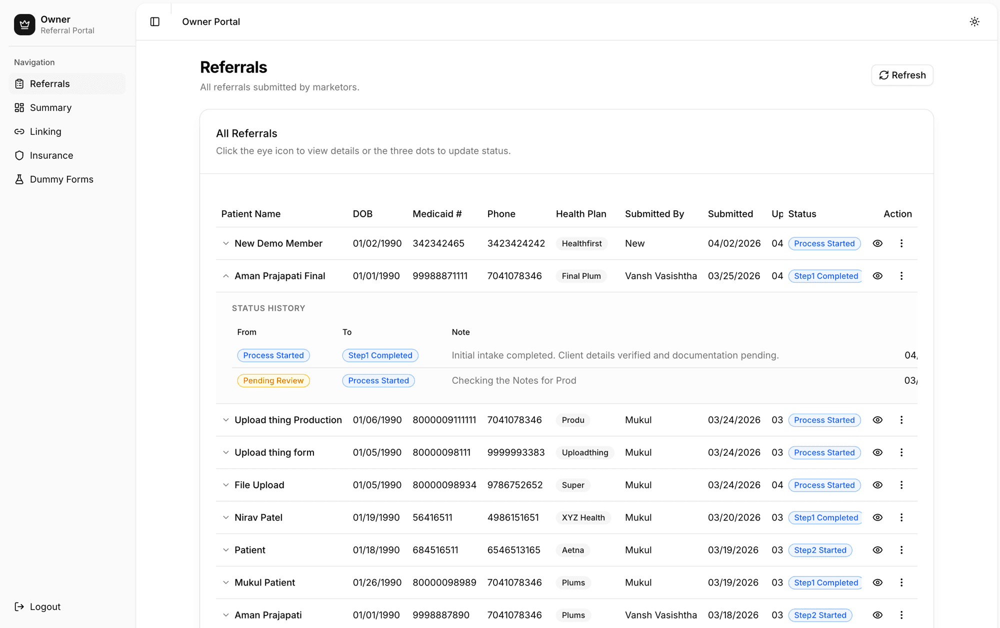Click the Pending Review badge in status history
The height and width of the screenshot is (628, 1000).
click(x=273, y=380)
